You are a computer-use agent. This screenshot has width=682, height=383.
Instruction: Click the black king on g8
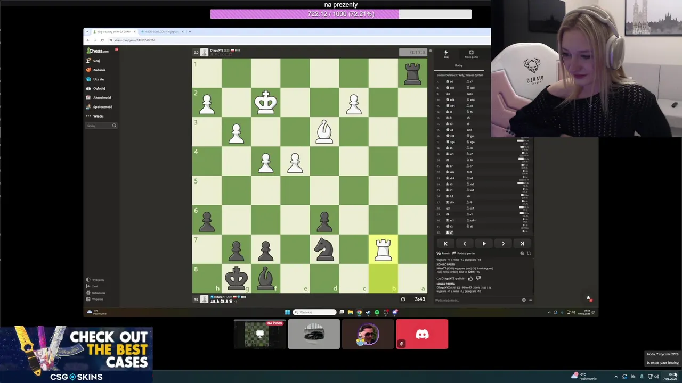click(236, 278)
